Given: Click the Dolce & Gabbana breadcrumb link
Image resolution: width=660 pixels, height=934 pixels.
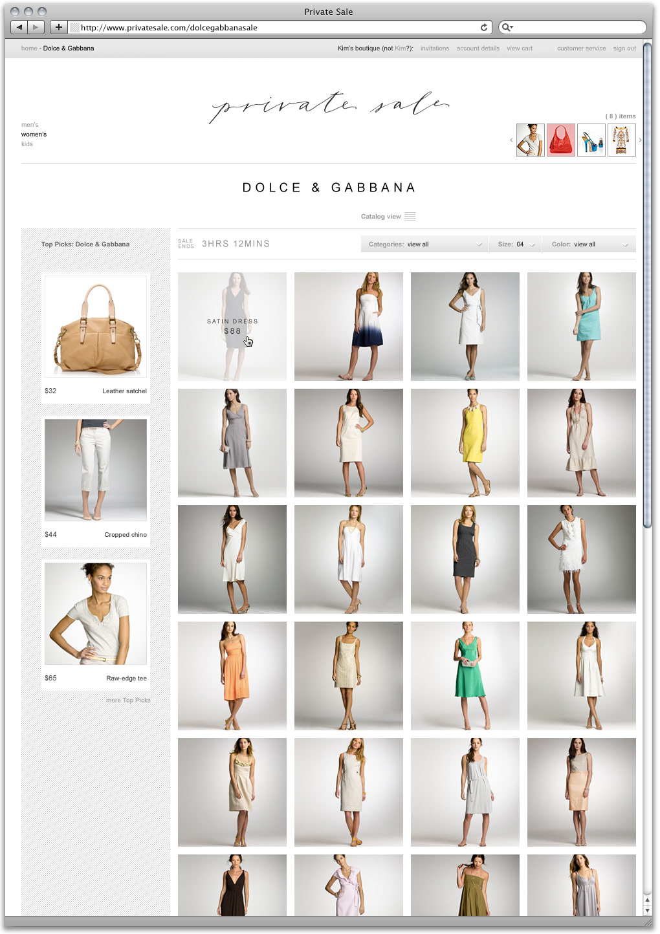Looking at the screenshot, I should tap(69, 49).
